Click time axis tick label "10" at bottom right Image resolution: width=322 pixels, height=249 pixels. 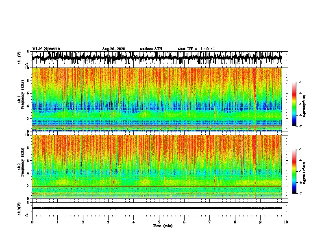coord(286,222)
